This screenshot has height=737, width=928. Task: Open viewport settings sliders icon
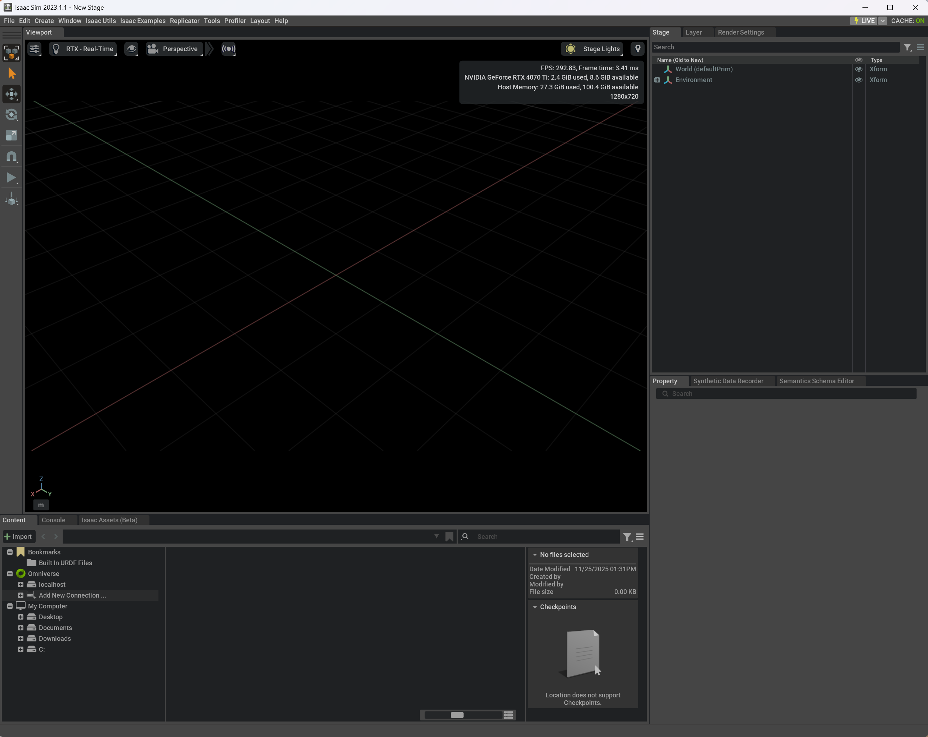click(x=35, y=49)
